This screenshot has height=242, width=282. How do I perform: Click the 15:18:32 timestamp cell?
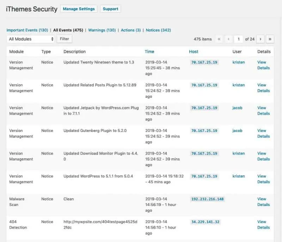(x=164, y=179)
